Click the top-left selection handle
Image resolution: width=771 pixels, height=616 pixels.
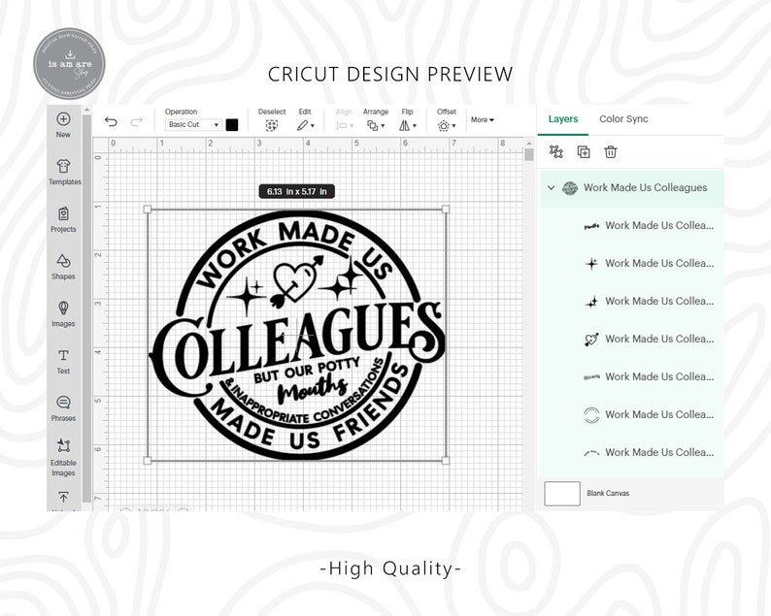click(147, 210)
